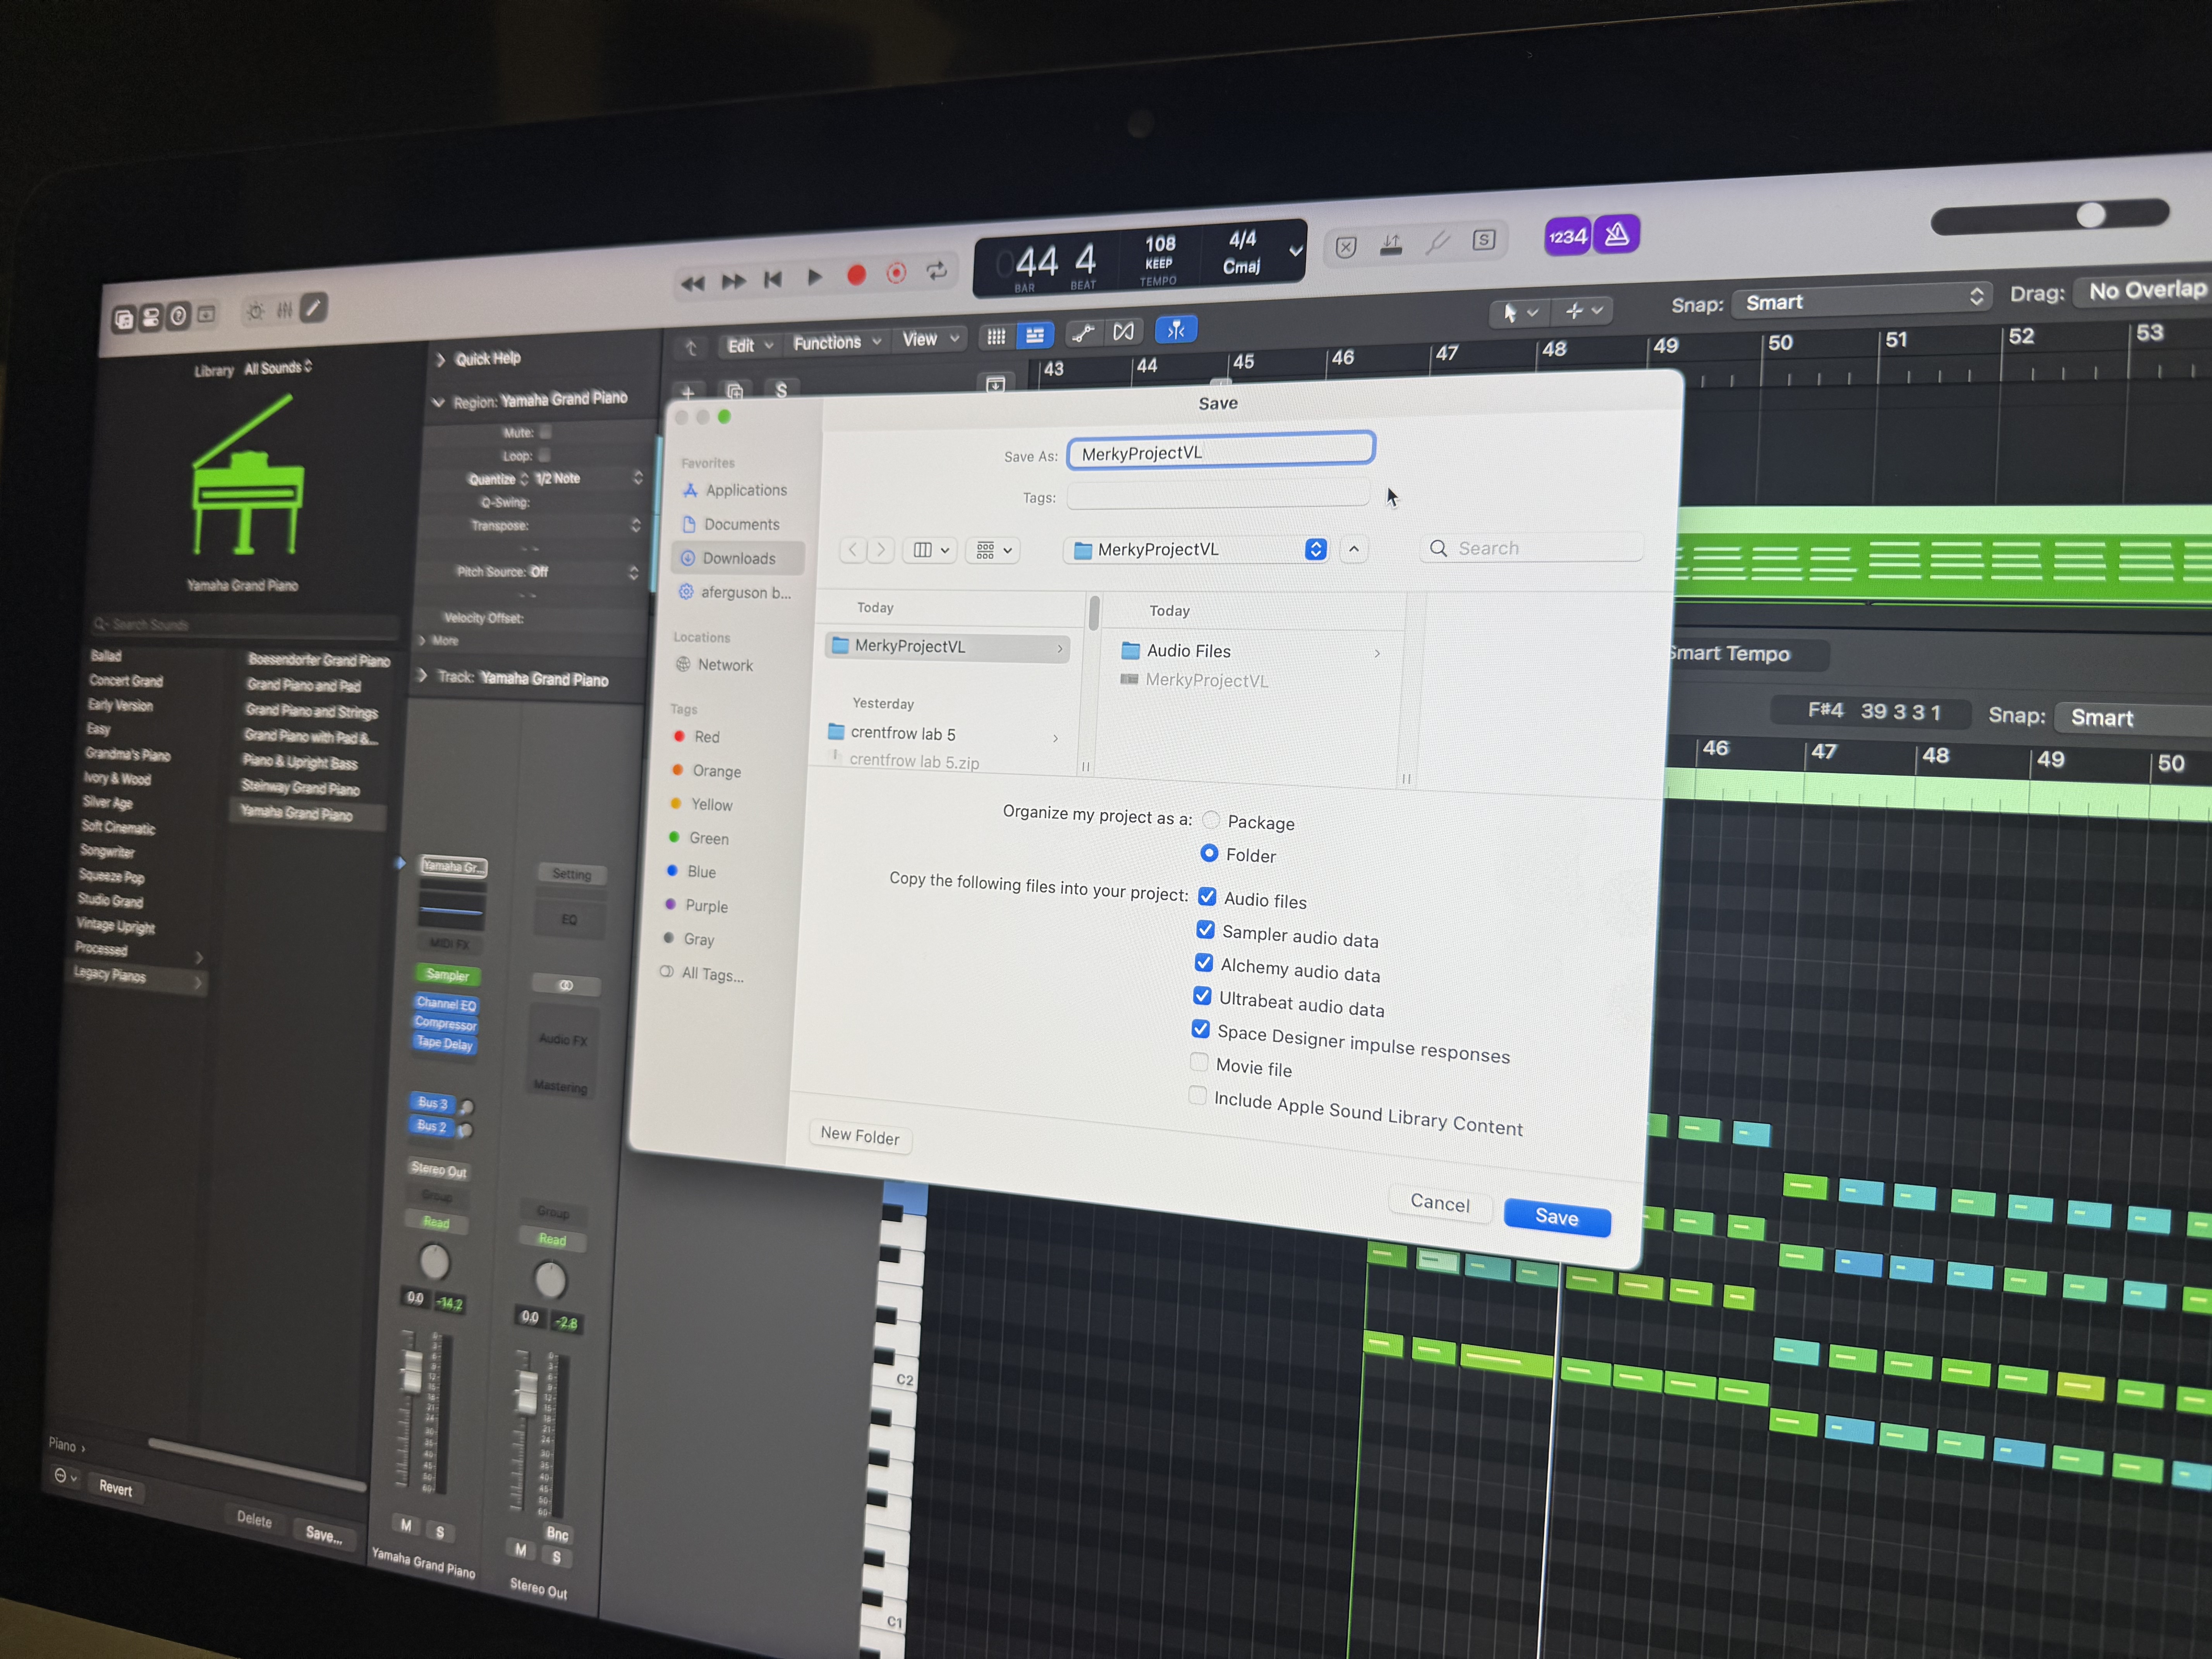The image size is (2212, 1659).
Task: Select the Package radio button
Action: point(1211,820)
